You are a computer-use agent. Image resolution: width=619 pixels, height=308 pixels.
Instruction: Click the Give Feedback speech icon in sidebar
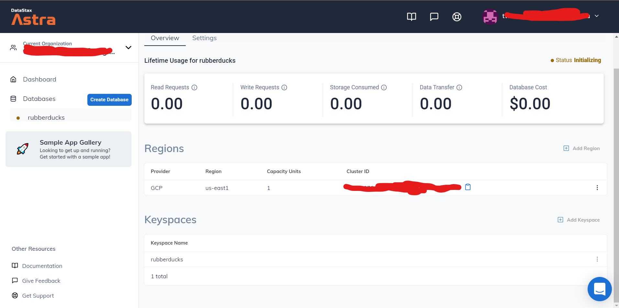[15, 280]
